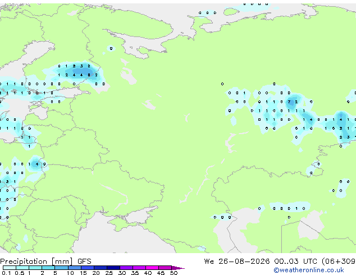The width and height of the screenshot is (356, 275).
Task: Click the 45–50 mm magenta legend box
Action: tap(165, 268)
